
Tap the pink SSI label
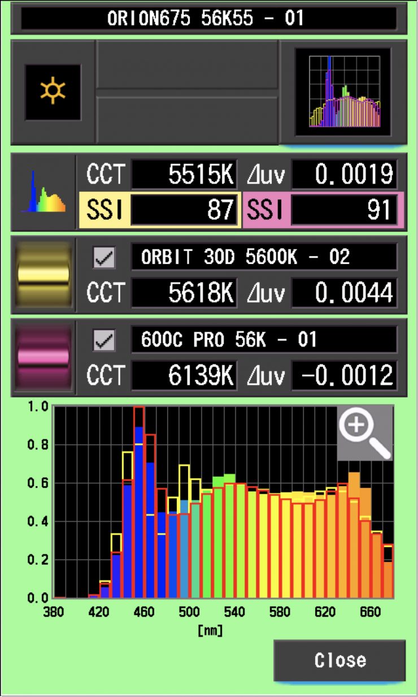point(266,210)
